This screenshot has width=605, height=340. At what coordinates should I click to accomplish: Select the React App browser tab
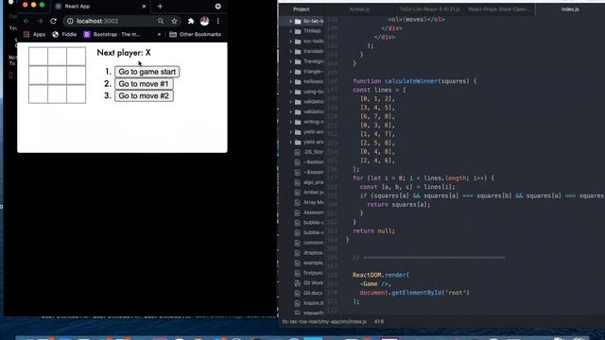[x=100, y=7]
